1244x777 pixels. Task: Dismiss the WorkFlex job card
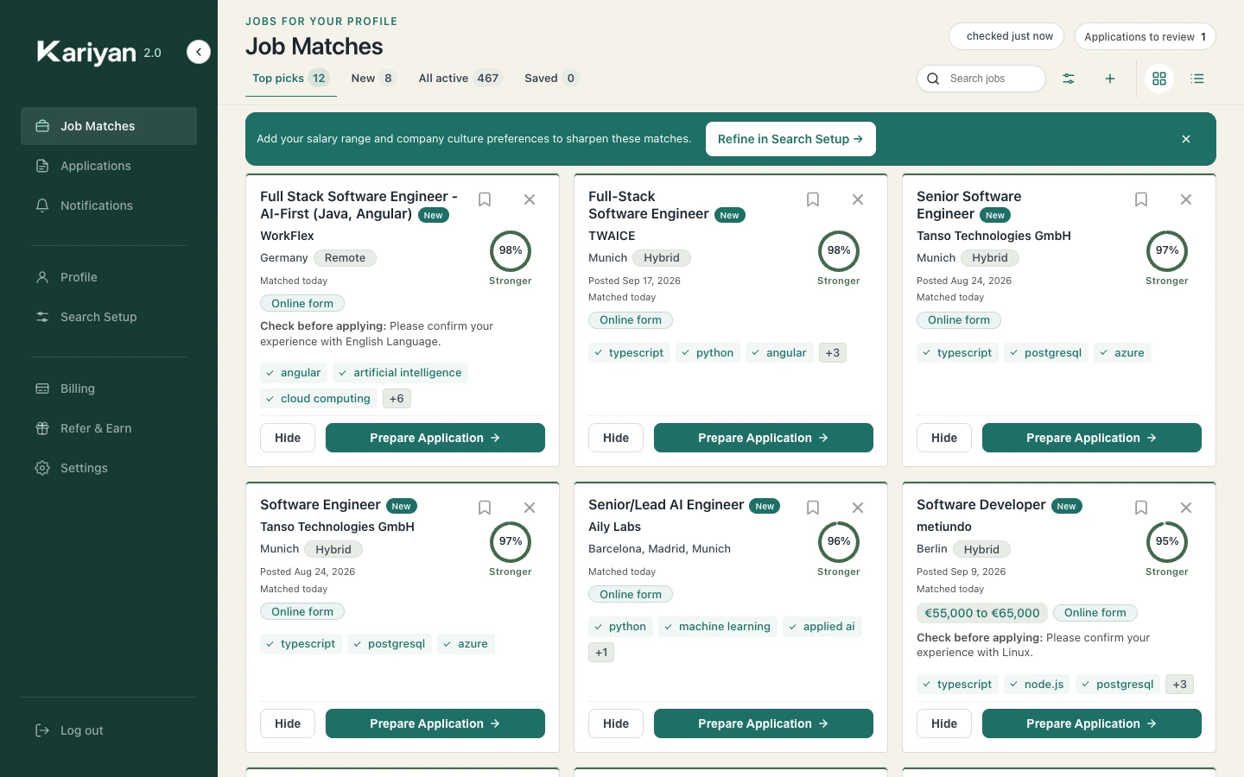tap(530, 199)
